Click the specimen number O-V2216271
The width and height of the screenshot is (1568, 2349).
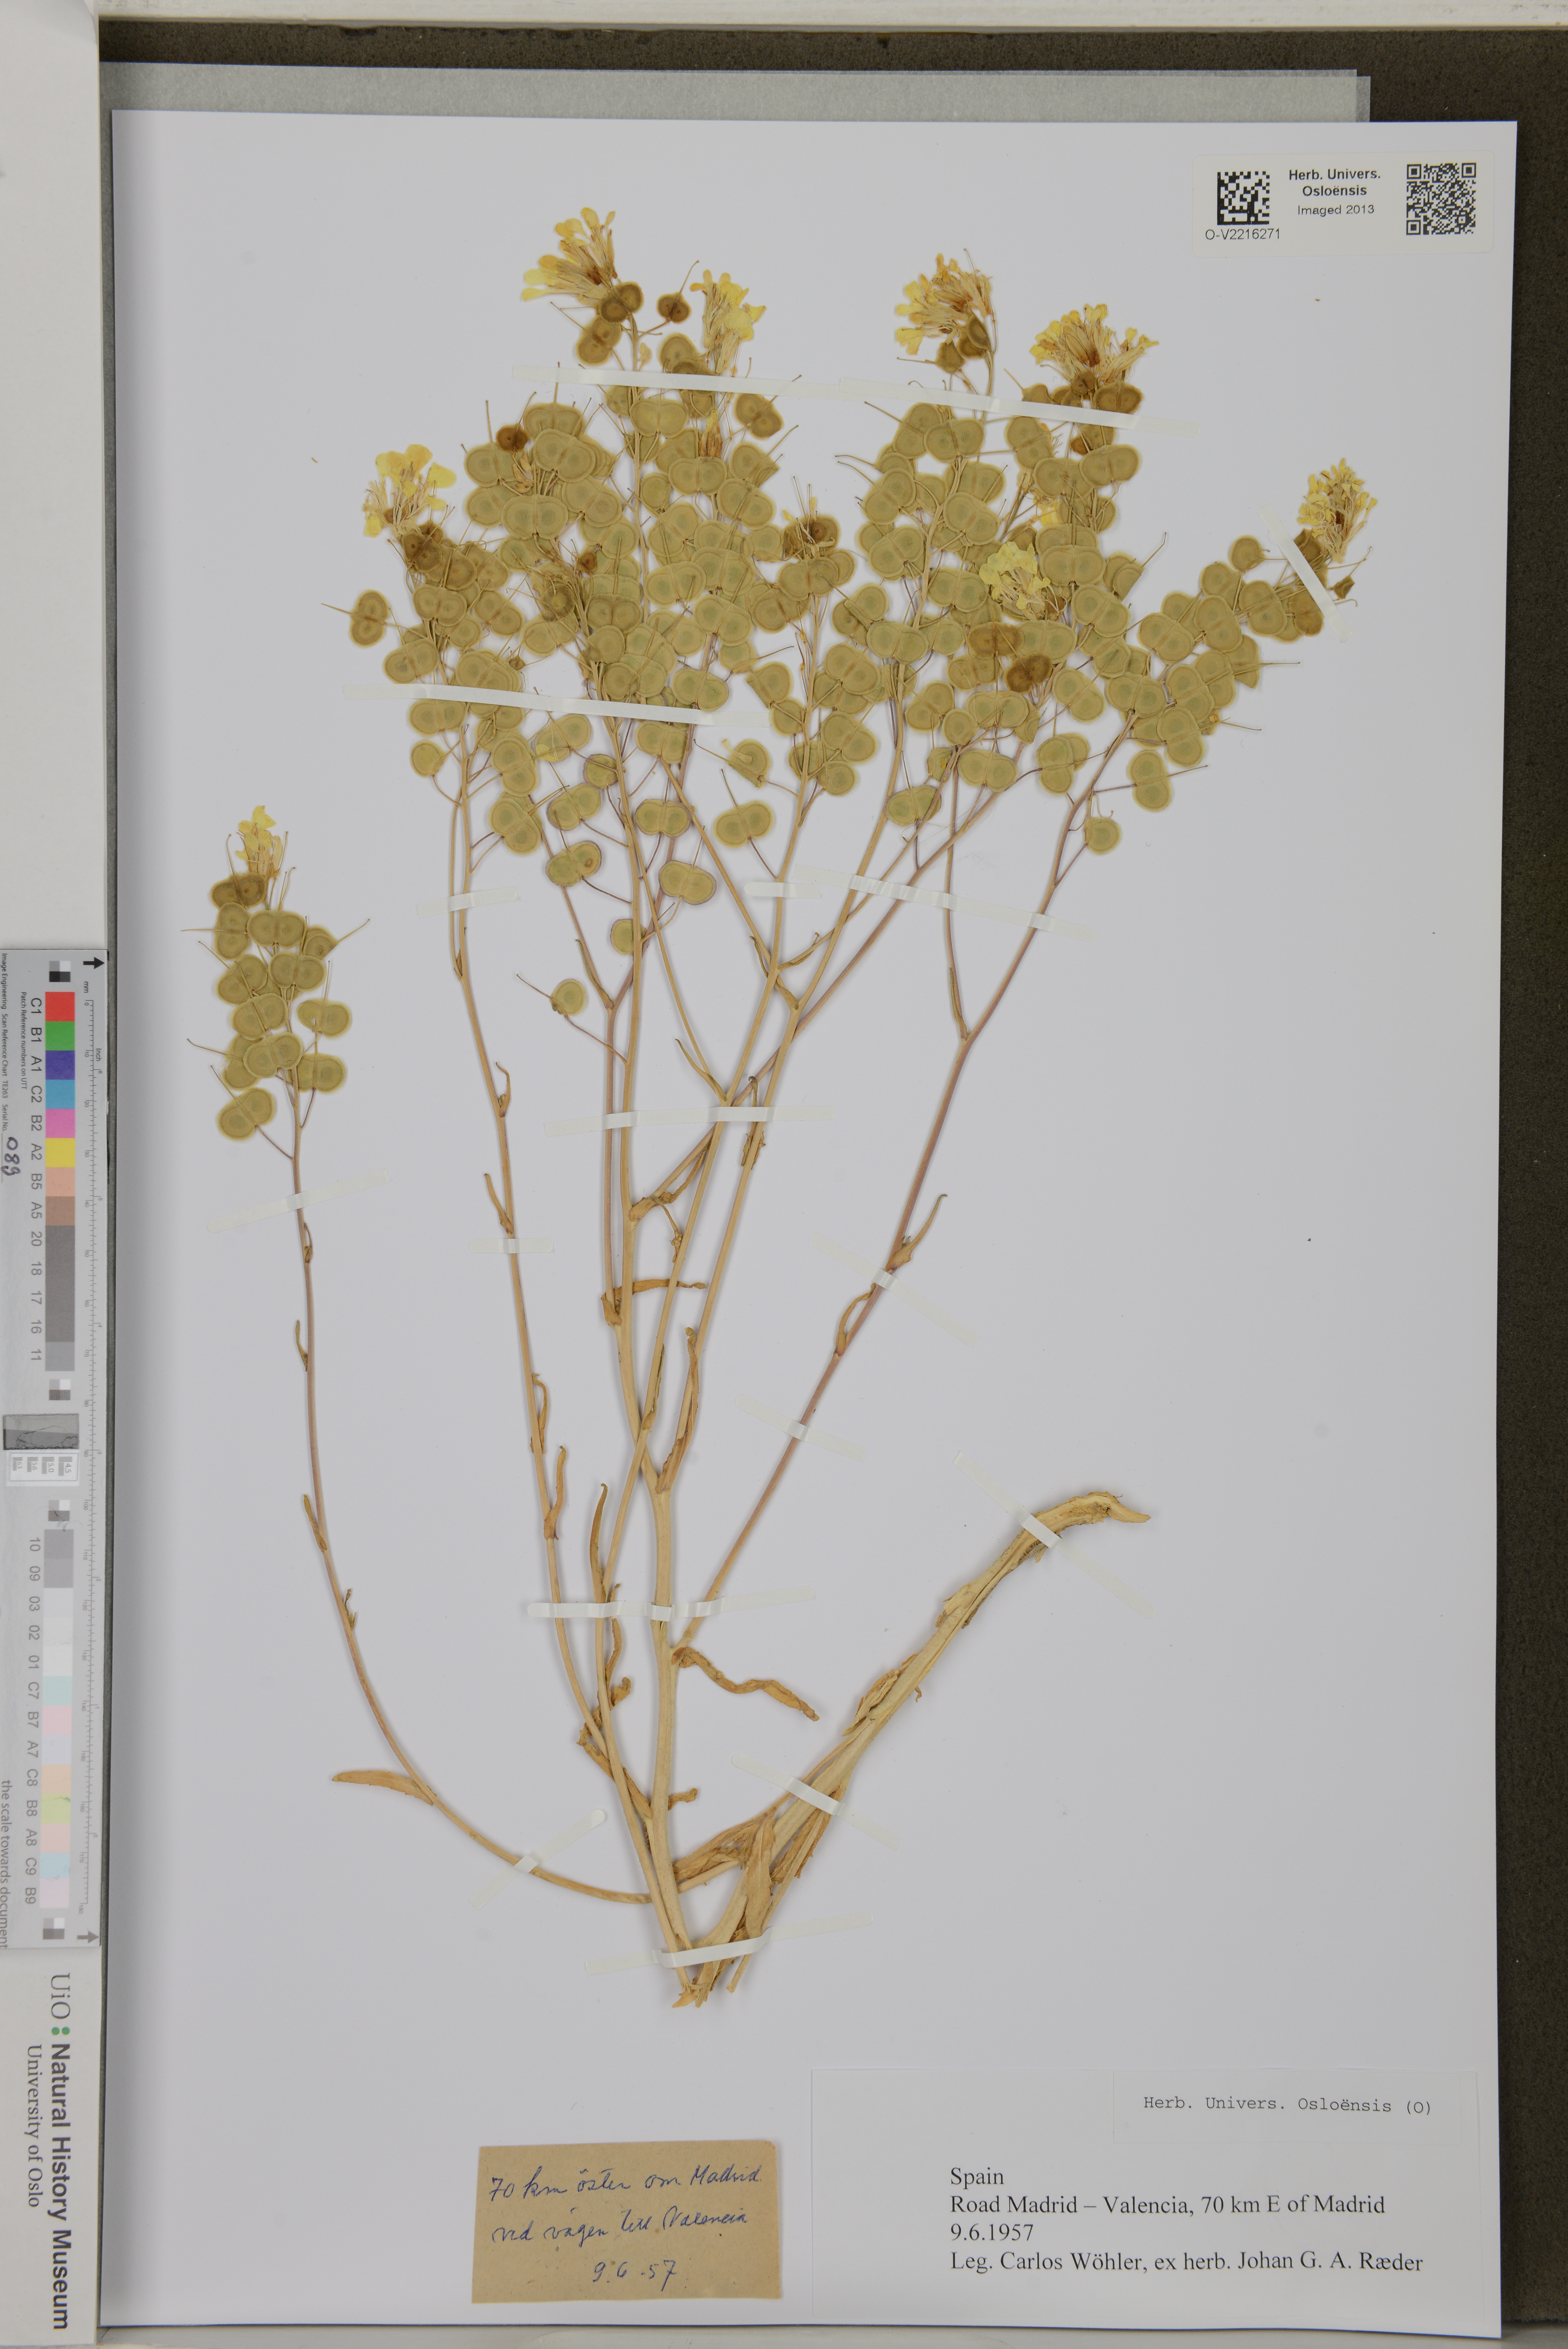coord(1242,234)
